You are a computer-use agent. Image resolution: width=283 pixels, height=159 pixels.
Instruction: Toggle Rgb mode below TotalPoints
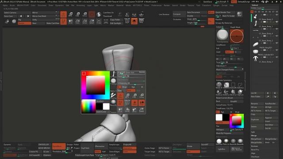pos(223,112)
